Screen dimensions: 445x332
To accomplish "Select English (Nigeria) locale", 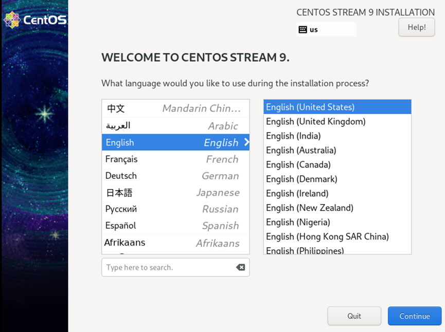I will pyautogui.click(x=337, y=223).
